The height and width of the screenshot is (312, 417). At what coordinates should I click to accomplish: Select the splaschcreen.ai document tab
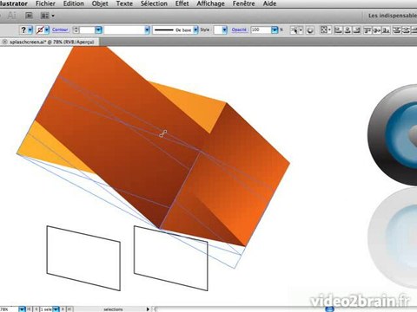pos(51,42)
